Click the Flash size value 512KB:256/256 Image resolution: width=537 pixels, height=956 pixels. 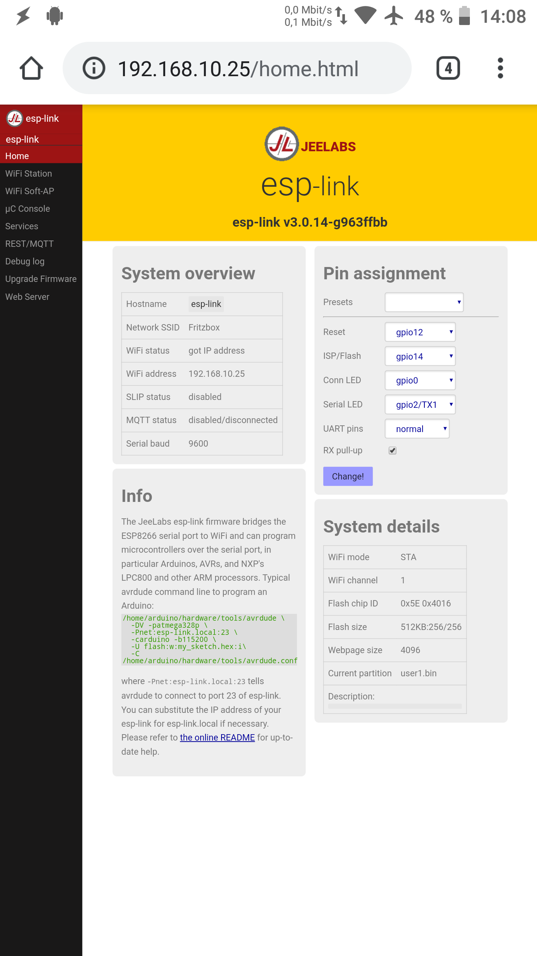431,627
